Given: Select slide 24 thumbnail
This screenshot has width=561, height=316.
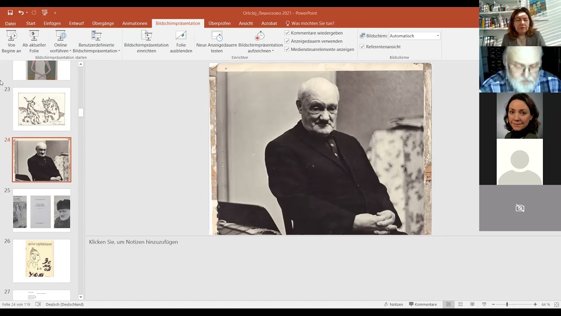Looking at the screenshot, I should point(42,160).
